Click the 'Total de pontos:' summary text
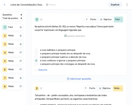The width and height of the screenshot is (132, 105). [10, 18]
